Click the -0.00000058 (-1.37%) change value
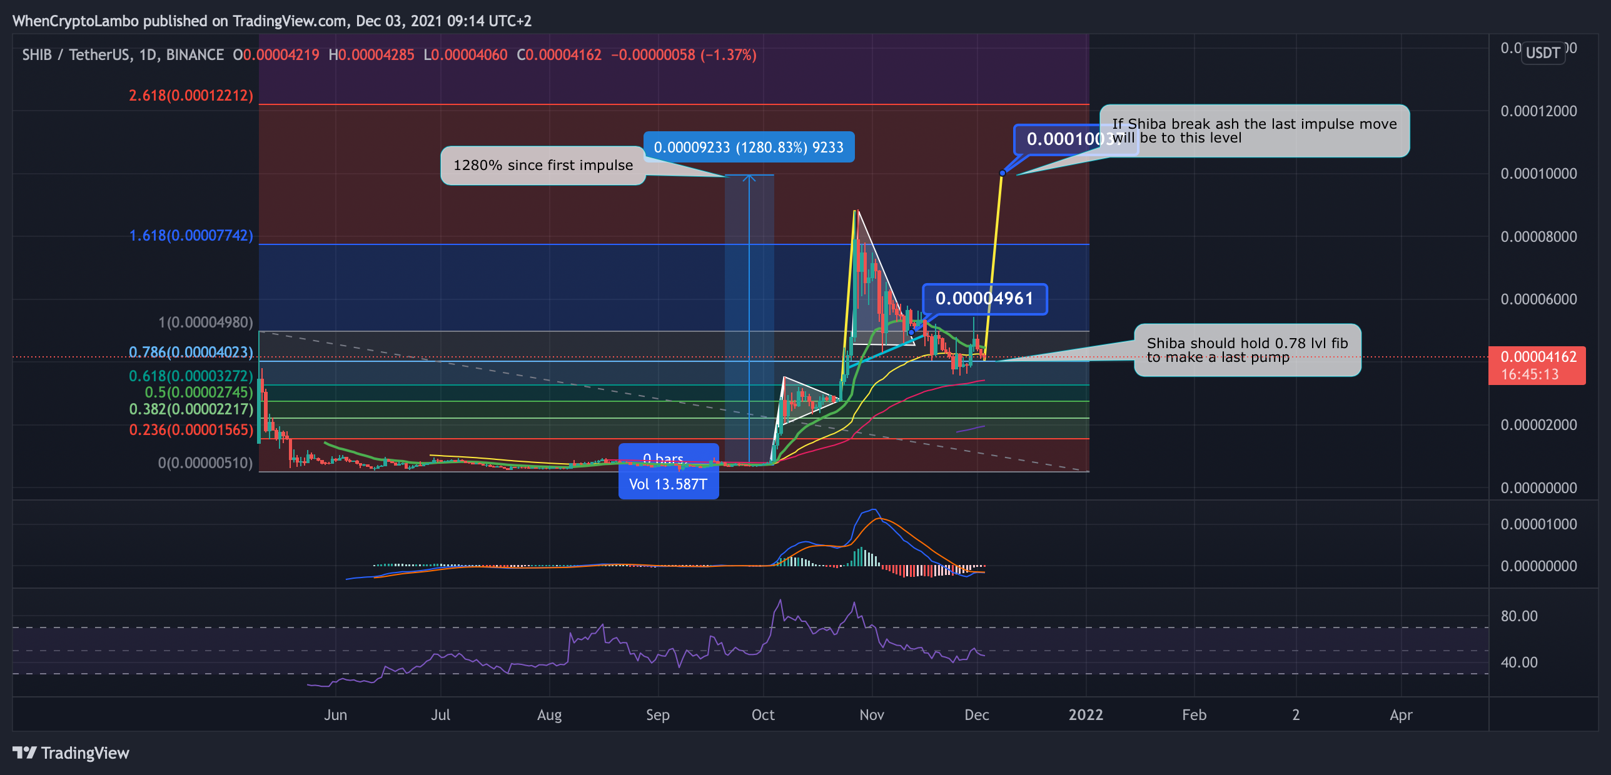1611x775 pixels. 684,55
